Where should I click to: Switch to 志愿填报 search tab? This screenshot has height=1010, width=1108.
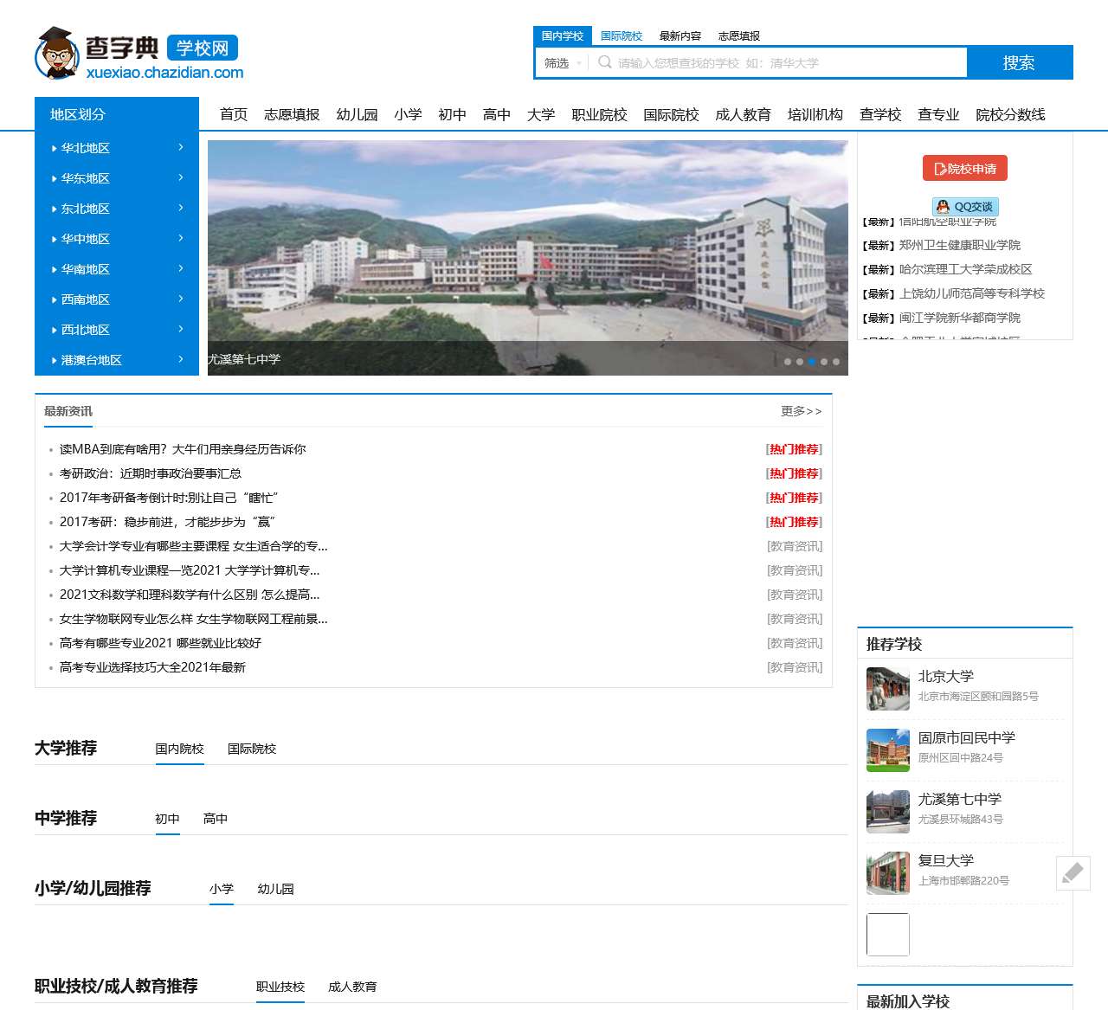tap(739, 35)
